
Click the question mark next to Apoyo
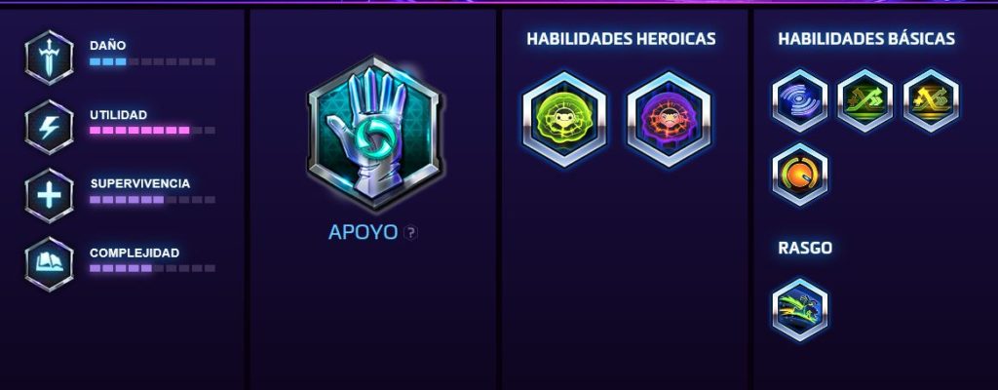coord(411,233)
